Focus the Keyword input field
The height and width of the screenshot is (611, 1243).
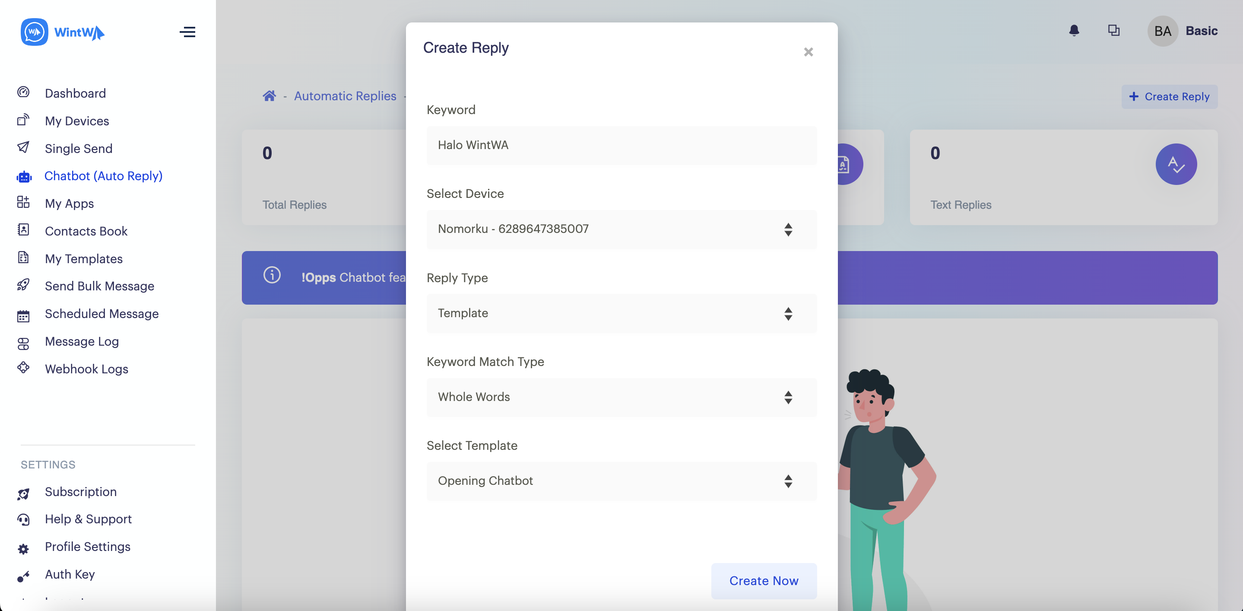click(x=621, y=145)
